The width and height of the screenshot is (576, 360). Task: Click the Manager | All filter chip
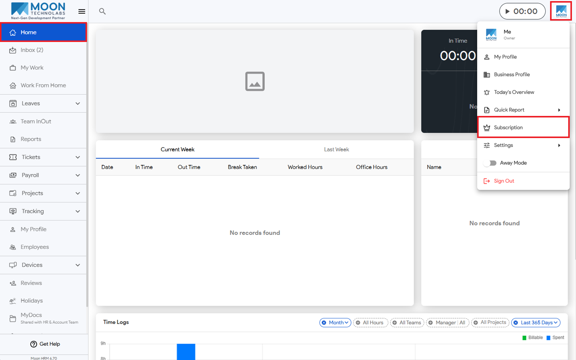point(447,322)
